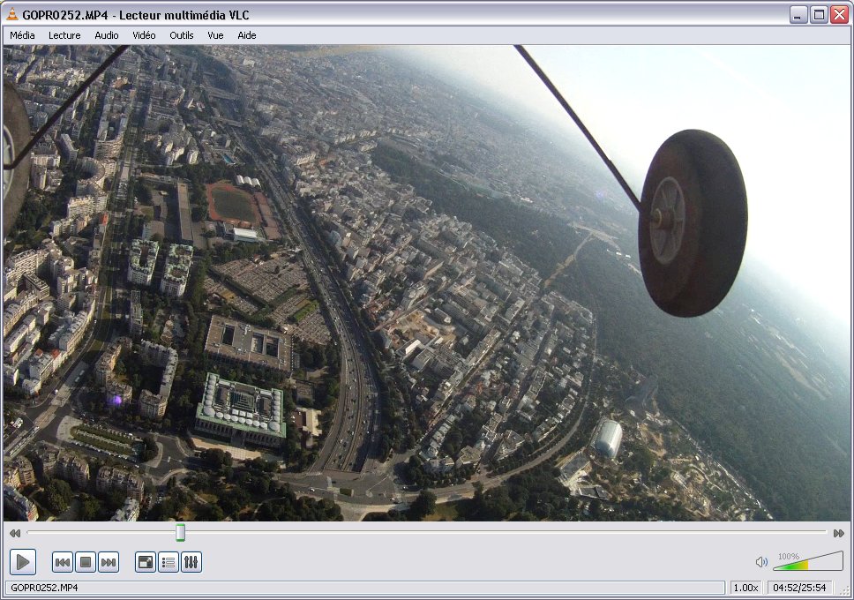Screen dimensions: 854x600
Task: Stop the video playback
Action: (86, 562)
